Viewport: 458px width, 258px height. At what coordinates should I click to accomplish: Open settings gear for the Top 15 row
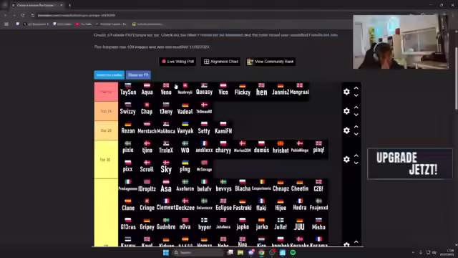[x=346, y=111]
